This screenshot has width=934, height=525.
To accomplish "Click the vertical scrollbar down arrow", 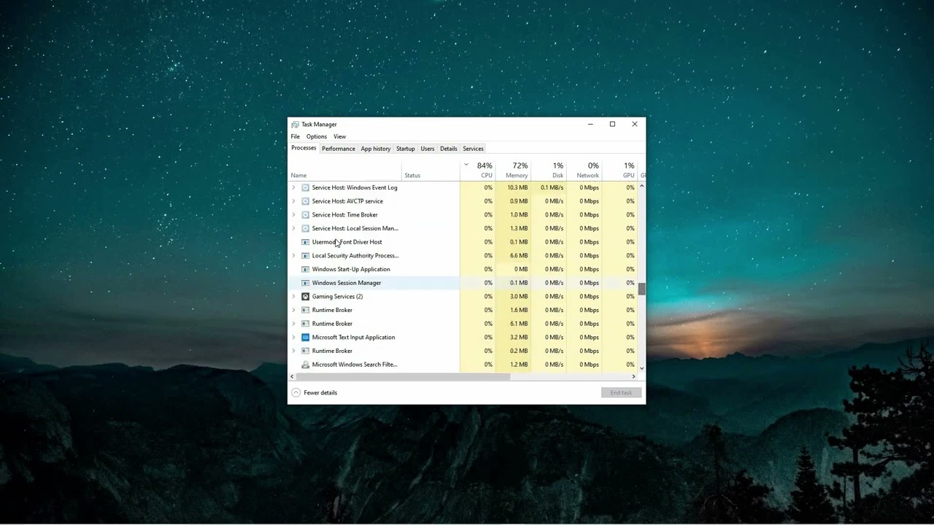I will pyautogui.click(x=641, y=368).
